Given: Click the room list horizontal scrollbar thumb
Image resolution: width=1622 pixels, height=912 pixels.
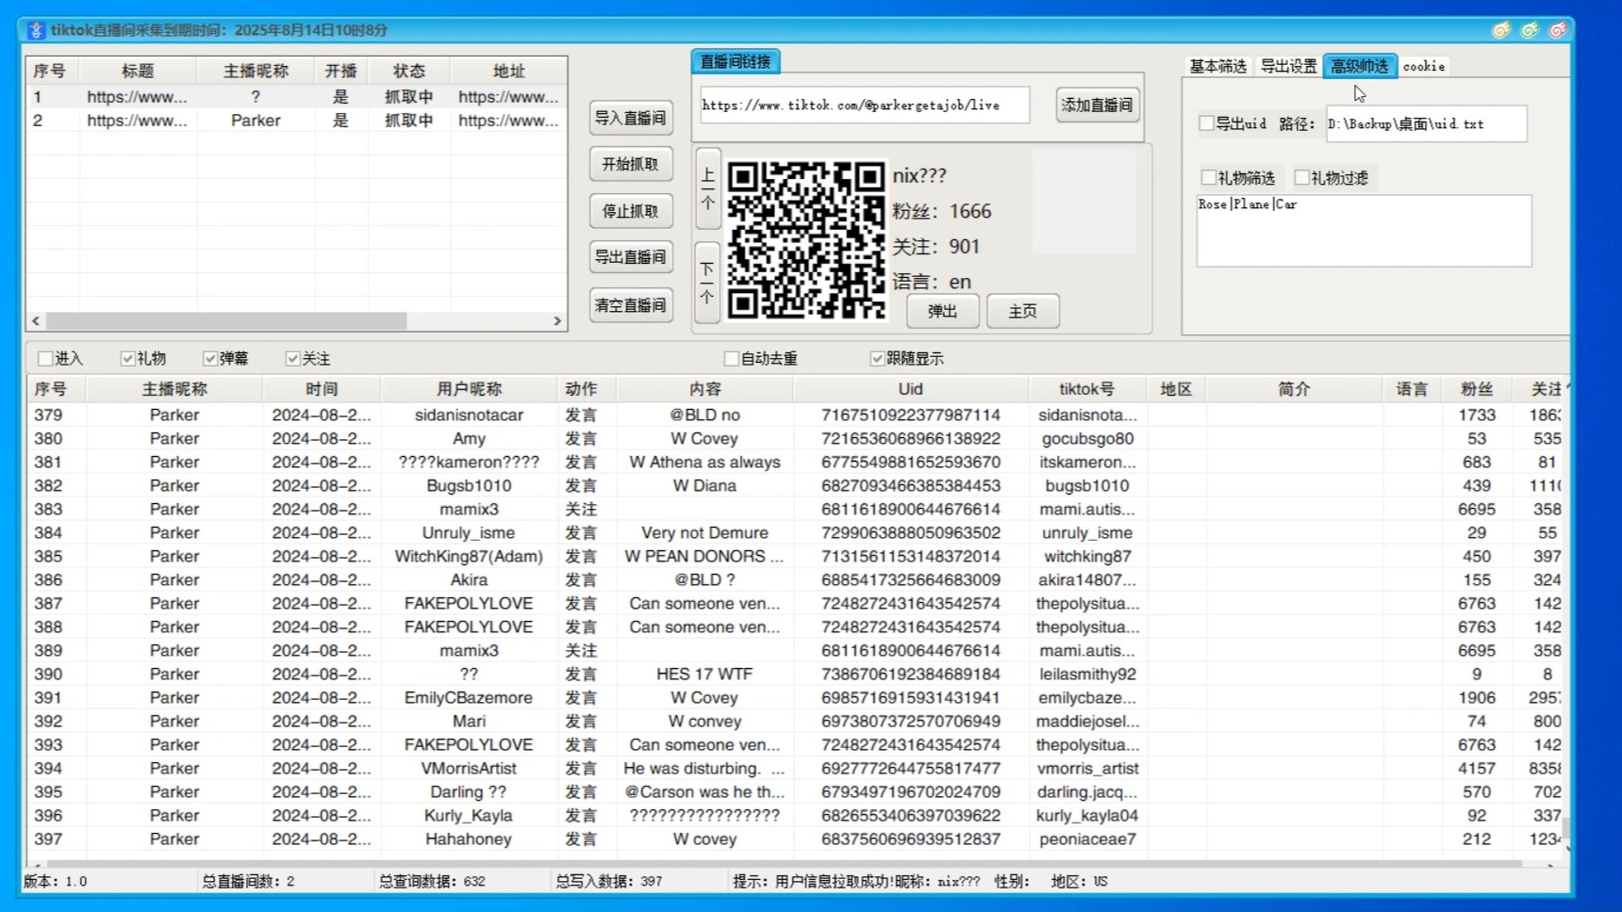Looking at the screenshot, I should pos(226,321).
